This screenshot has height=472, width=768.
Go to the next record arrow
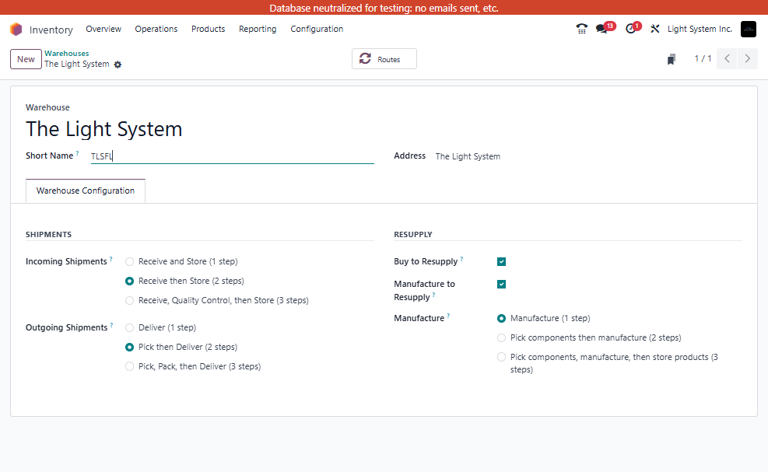(x=748, y=59)
